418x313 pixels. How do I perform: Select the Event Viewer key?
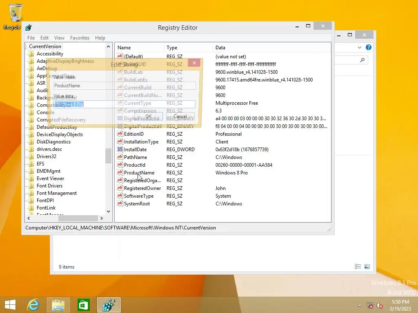50,179
